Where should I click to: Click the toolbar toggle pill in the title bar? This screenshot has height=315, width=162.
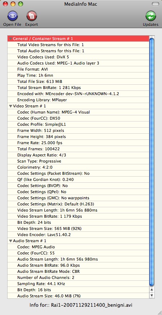156,4
